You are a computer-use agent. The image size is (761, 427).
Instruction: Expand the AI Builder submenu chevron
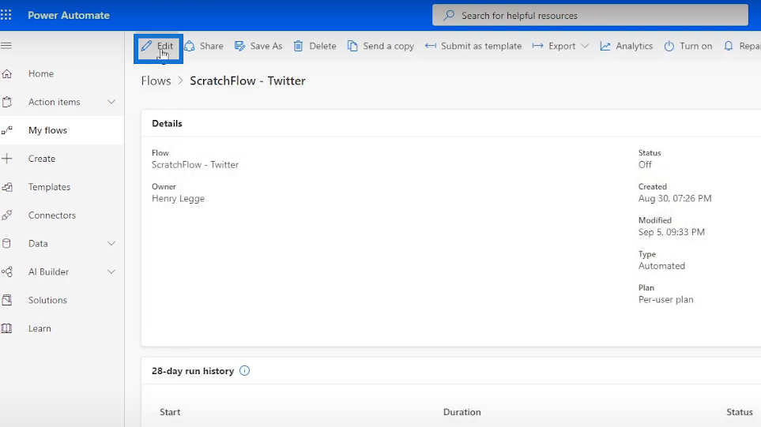point(111,272)
